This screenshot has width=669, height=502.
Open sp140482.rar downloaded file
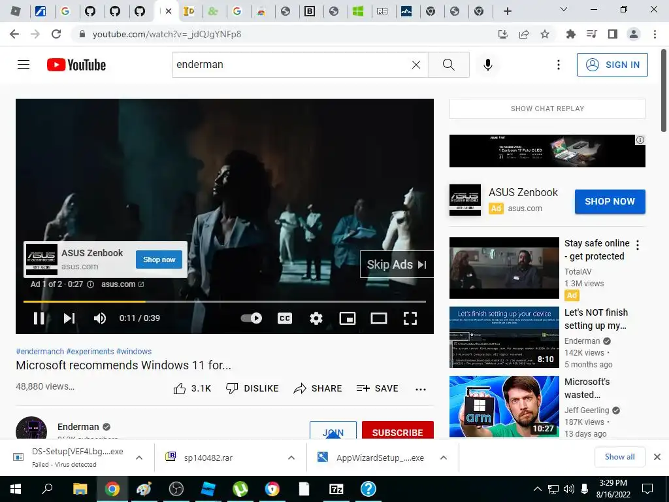[208, 458]
